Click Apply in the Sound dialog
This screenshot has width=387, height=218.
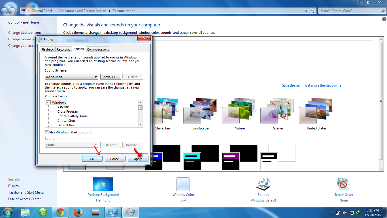coord(138,159)
